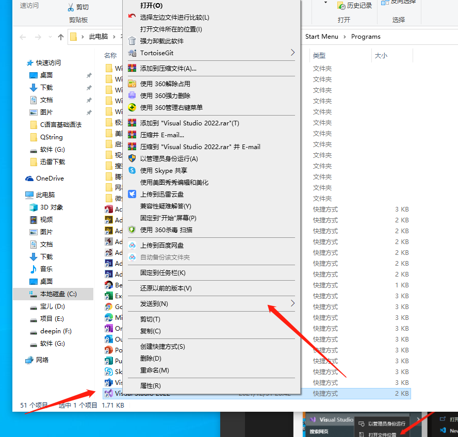
Task: Click the Xunlei cloud upload icon
Action: pyautogui.click(x=132, y=195)
